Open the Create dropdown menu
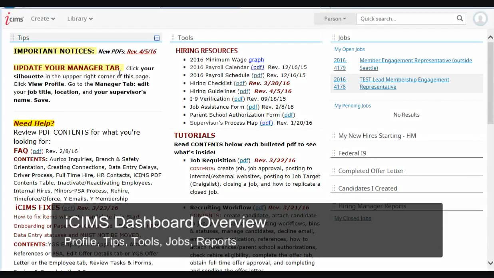 (x=43, y=19)
